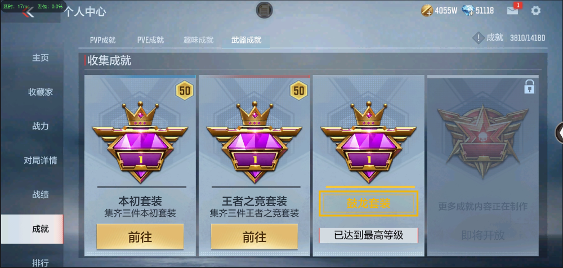
Task: Tap the gold coin add icon
Action: point(427,11)
